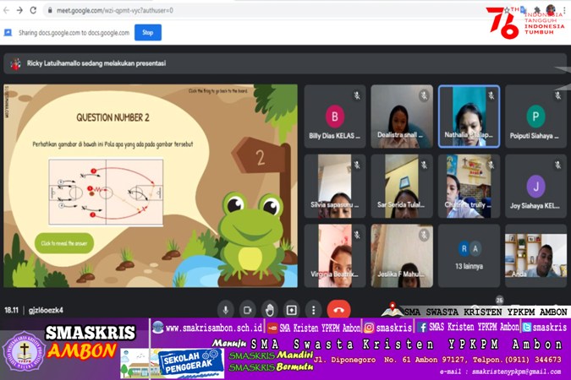Viewport: 571px width, 380px height.
Task: Select Poiputi Siahaya participant tile
Action: coord(535,117)
